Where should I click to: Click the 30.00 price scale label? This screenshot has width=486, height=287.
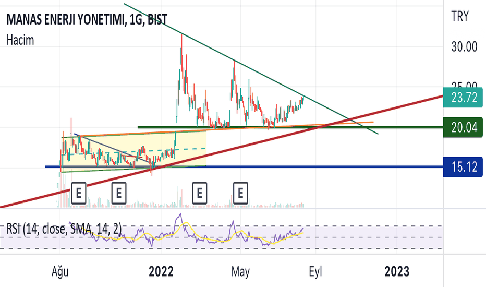pyautogui.click(x=464, y=47)
